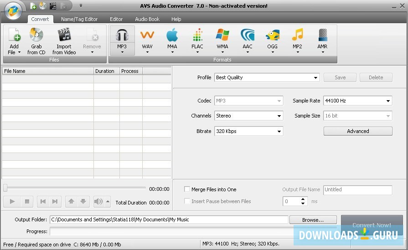
Task: Open the Sample Size dropdown 16 bit
Action: pos(357,116)
